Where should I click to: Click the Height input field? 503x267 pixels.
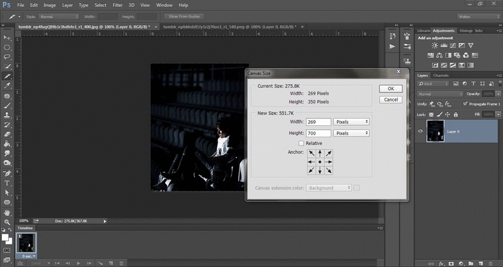(319, 133)
